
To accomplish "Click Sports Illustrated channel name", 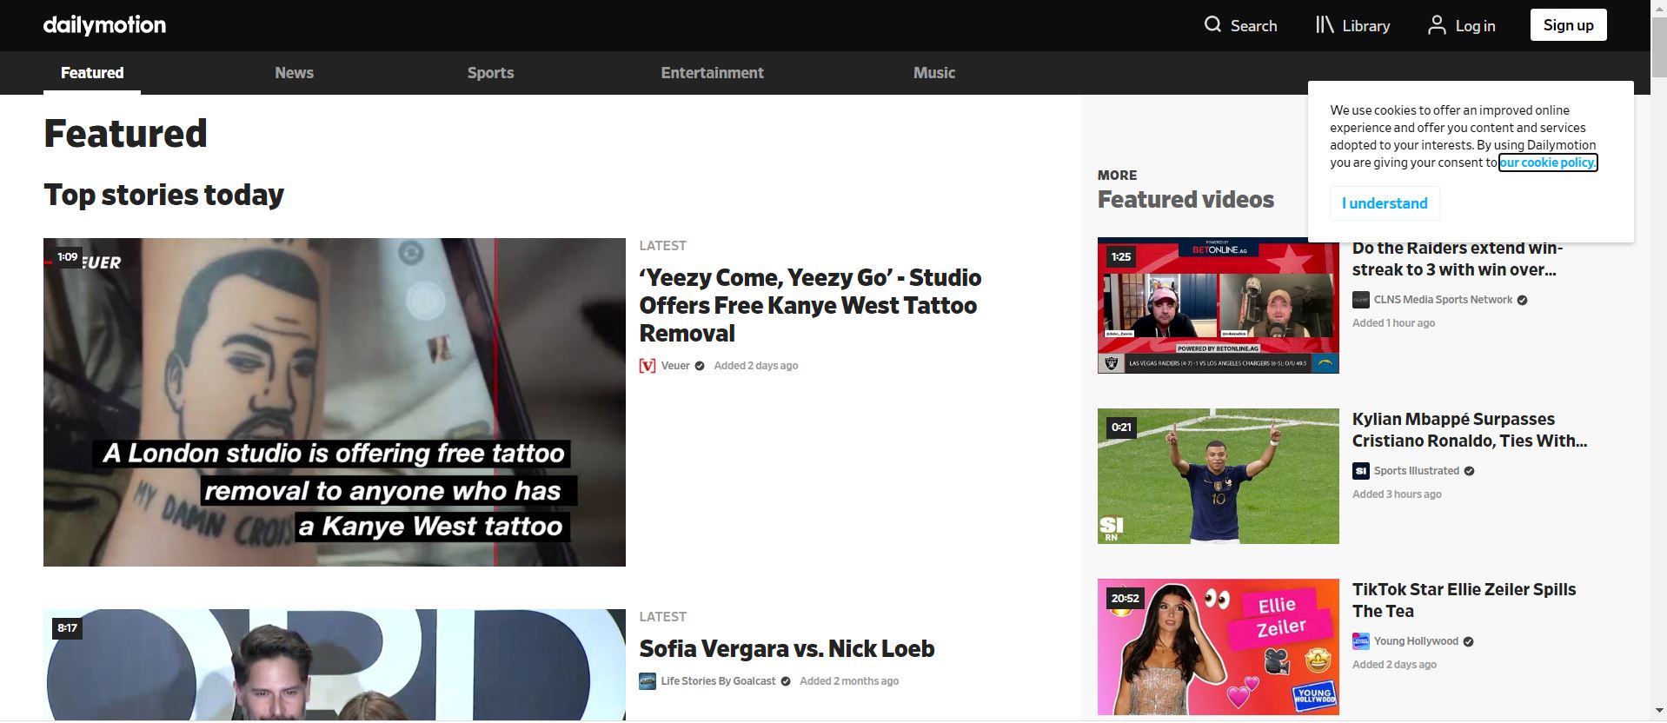I will point(1417,471).
